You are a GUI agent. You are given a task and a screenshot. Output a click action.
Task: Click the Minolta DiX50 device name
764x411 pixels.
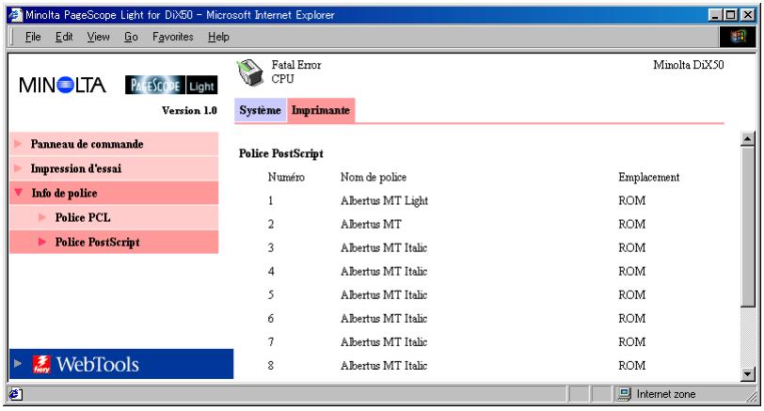[689, 65]
